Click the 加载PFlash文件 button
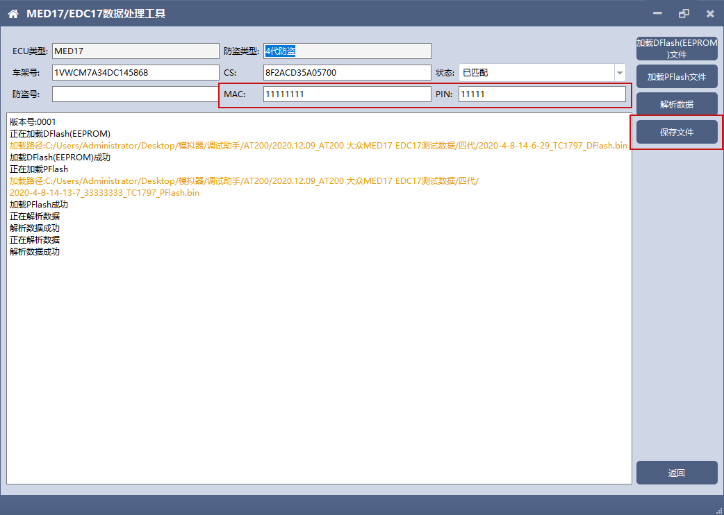 tap(677, 76)
